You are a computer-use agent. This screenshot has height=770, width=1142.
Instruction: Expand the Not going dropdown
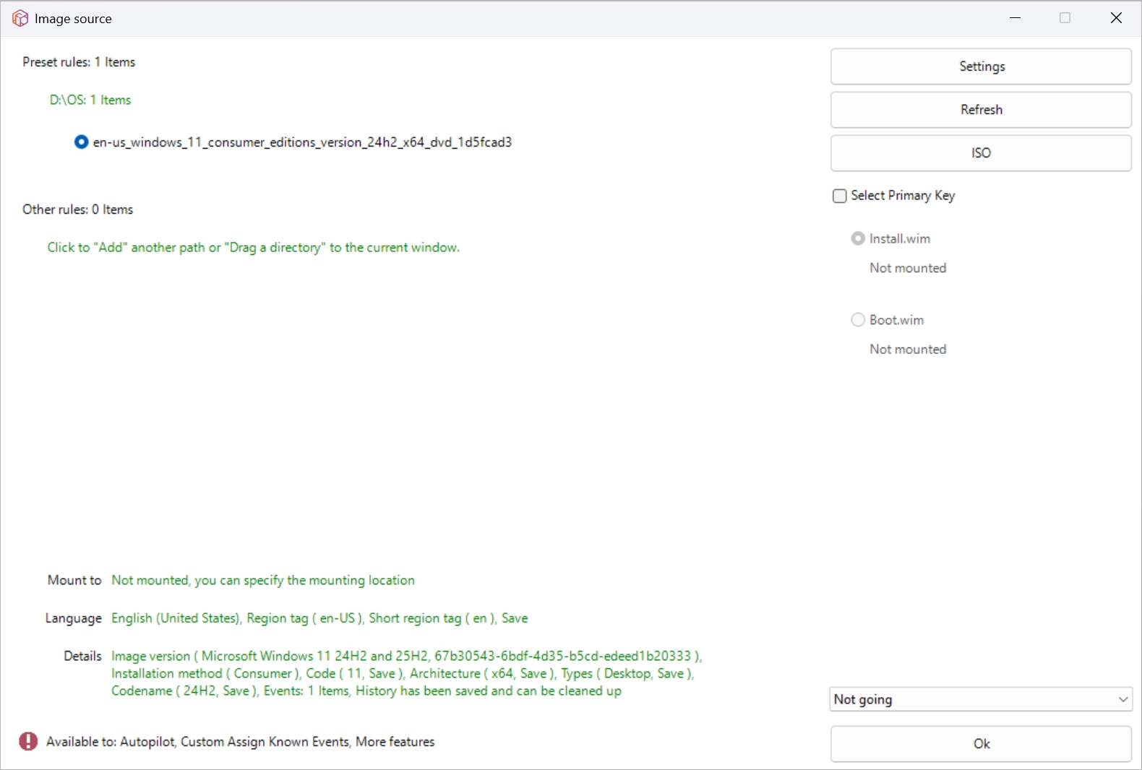(981, 699)
